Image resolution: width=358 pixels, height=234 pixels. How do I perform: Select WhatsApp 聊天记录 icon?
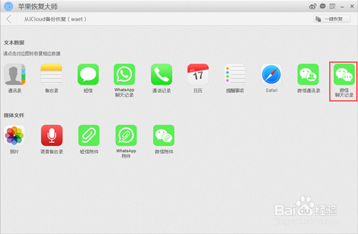tap(125, 74)
